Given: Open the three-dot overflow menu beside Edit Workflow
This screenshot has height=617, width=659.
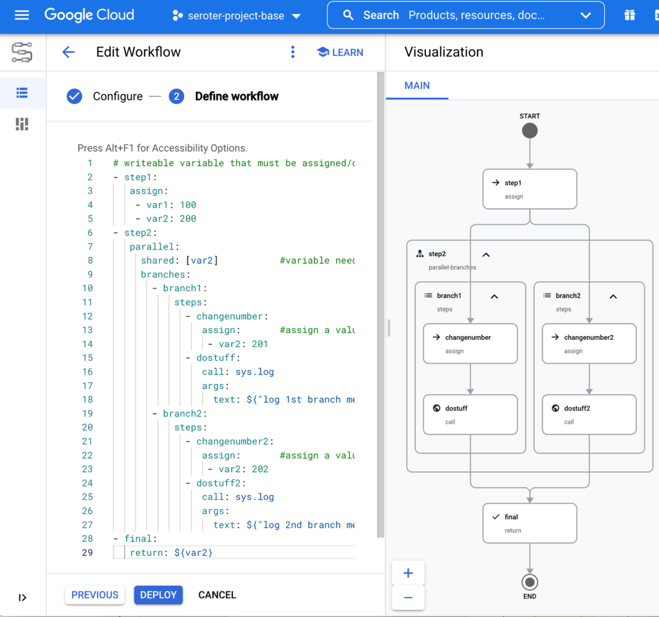Looking at the screenshot, I should 293,52.
